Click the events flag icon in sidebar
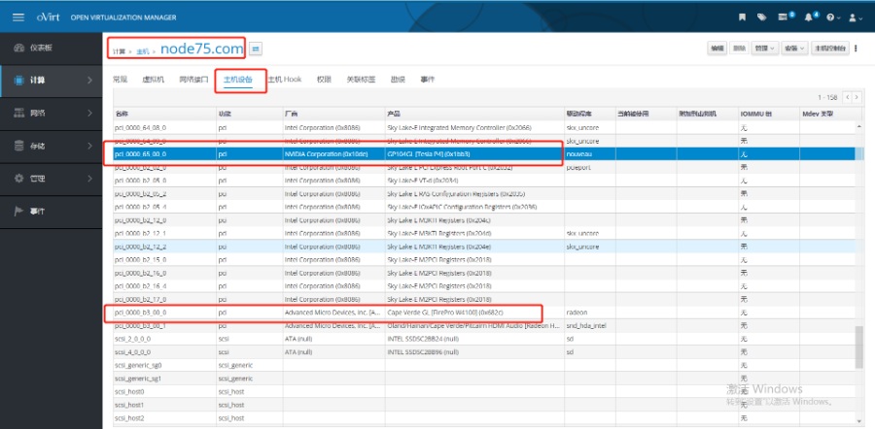 [x=19, y=212]
